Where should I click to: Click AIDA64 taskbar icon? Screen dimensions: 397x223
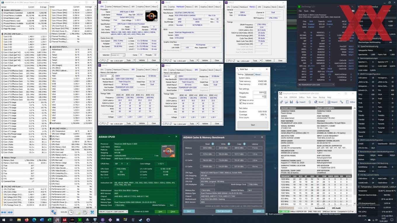[65, 220]
